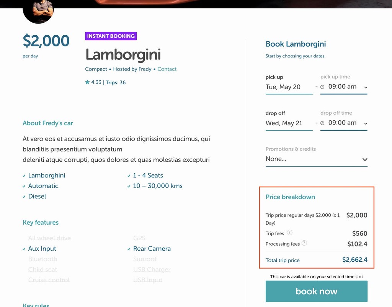This screenshot has height=307, width=392.
Task: Click Fredy's profile picture
Action: click(x=38, y=10)
